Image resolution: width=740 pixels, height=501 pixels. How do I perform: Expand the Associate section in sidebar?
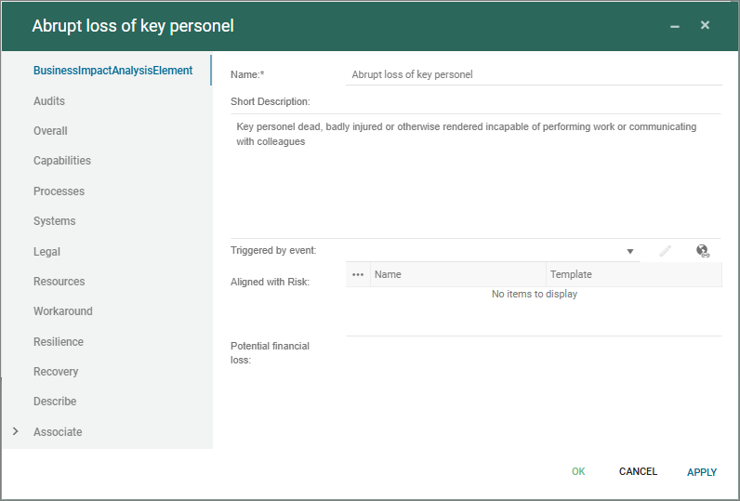[x=15, y=431]
